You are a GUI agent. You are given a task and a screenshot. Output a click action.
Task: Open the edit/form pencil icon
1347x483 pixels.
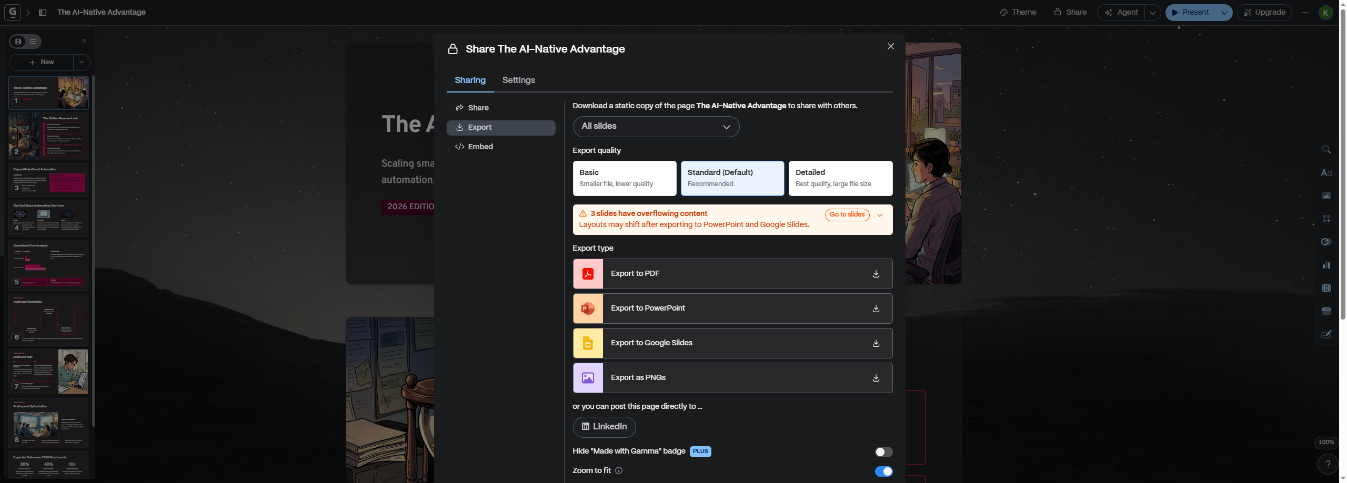(x=1326, y=334)
